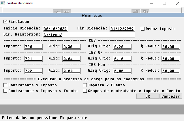Screen dimensions: 184x121
Task: Click the 'Gestão de Planos' window title
Action: tap(20, 3)
